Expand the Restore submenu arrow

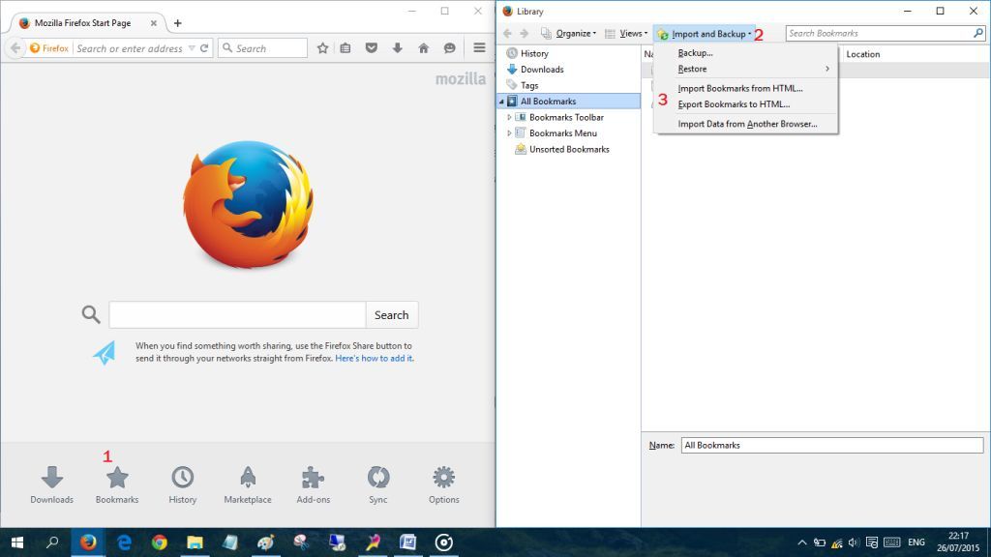(827, 69)
